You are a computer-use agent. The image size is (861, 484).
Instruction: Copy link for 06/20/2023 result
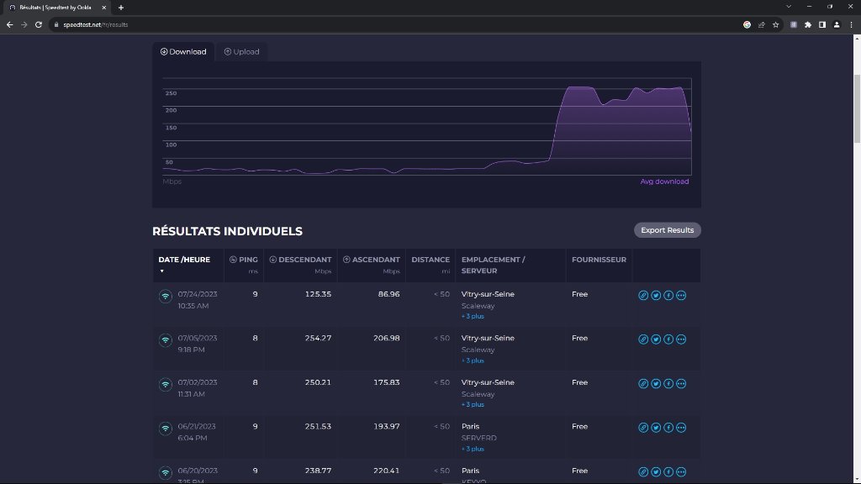643,472
